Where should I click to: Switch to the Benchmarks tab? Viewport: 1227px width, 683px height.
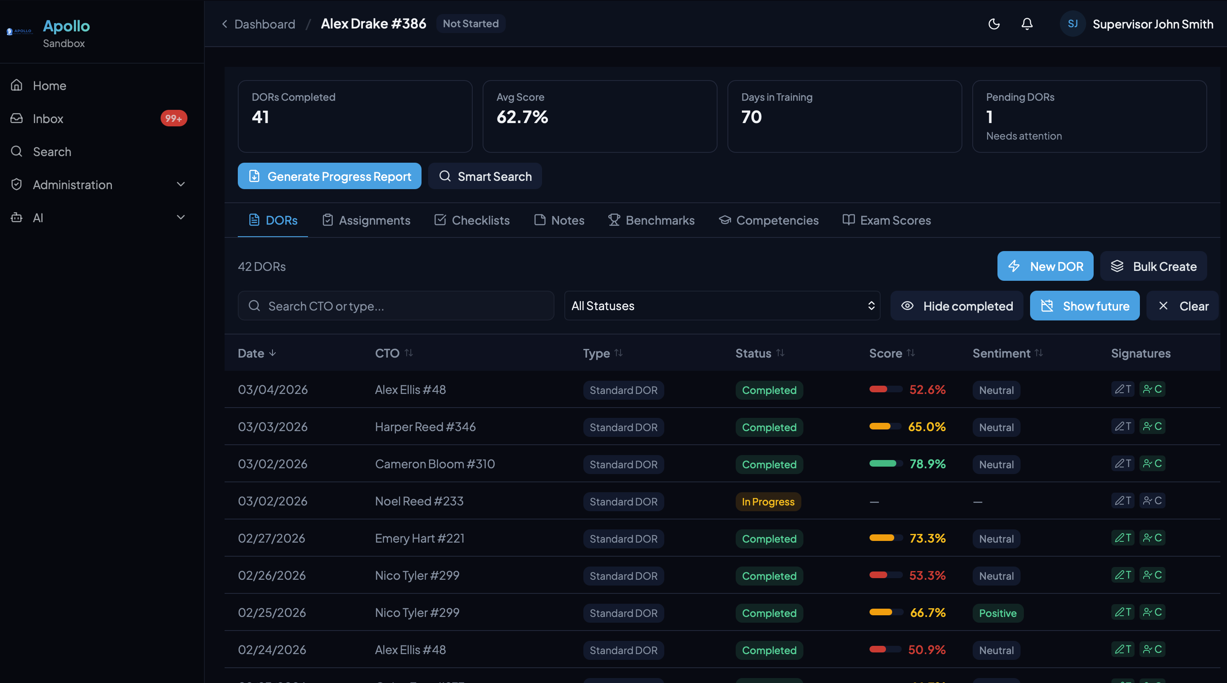(651, 220)
